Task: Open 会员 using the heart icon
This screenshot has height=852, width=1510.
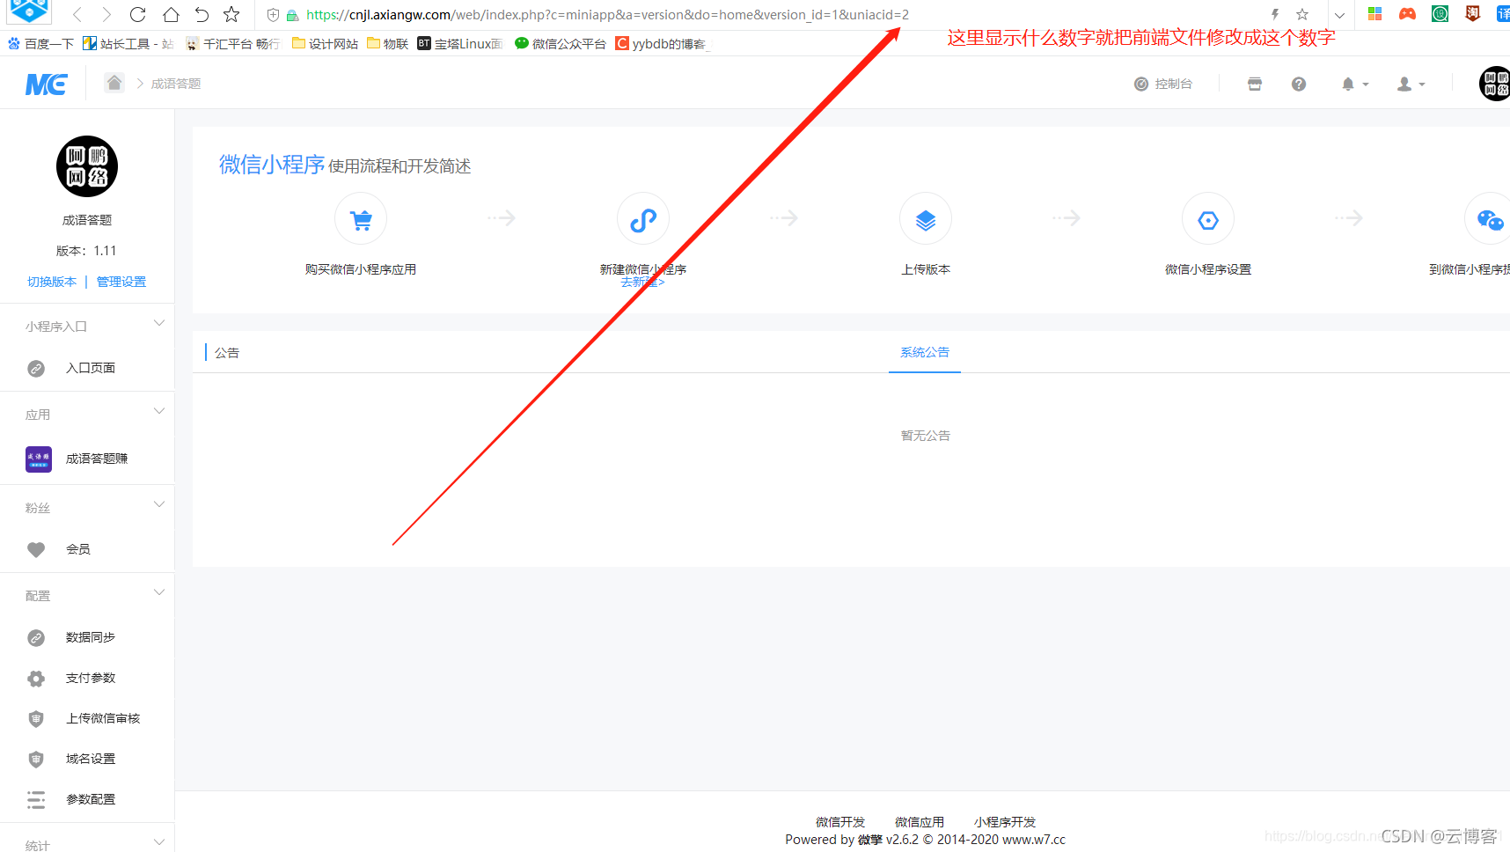Action: pos(35,548)
